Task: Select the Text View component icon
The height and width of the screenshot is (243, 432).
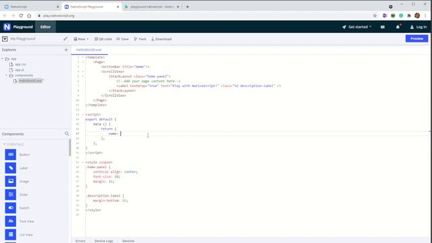Action: 11,221
